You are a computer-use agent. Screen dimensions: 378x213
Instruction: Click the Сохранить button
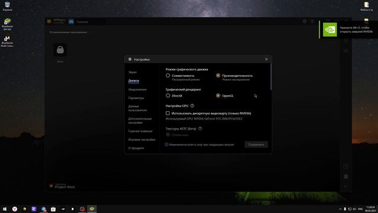[x=256, y=144]
